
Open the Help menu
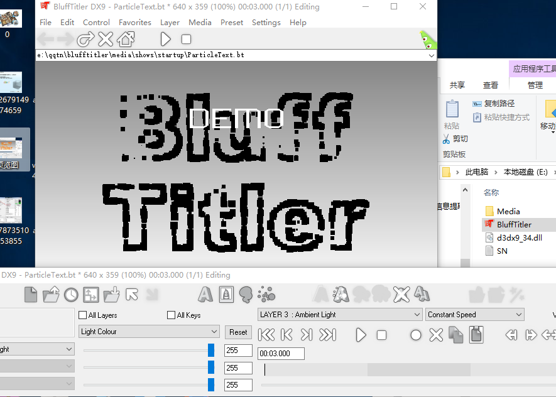coord(298,23)
